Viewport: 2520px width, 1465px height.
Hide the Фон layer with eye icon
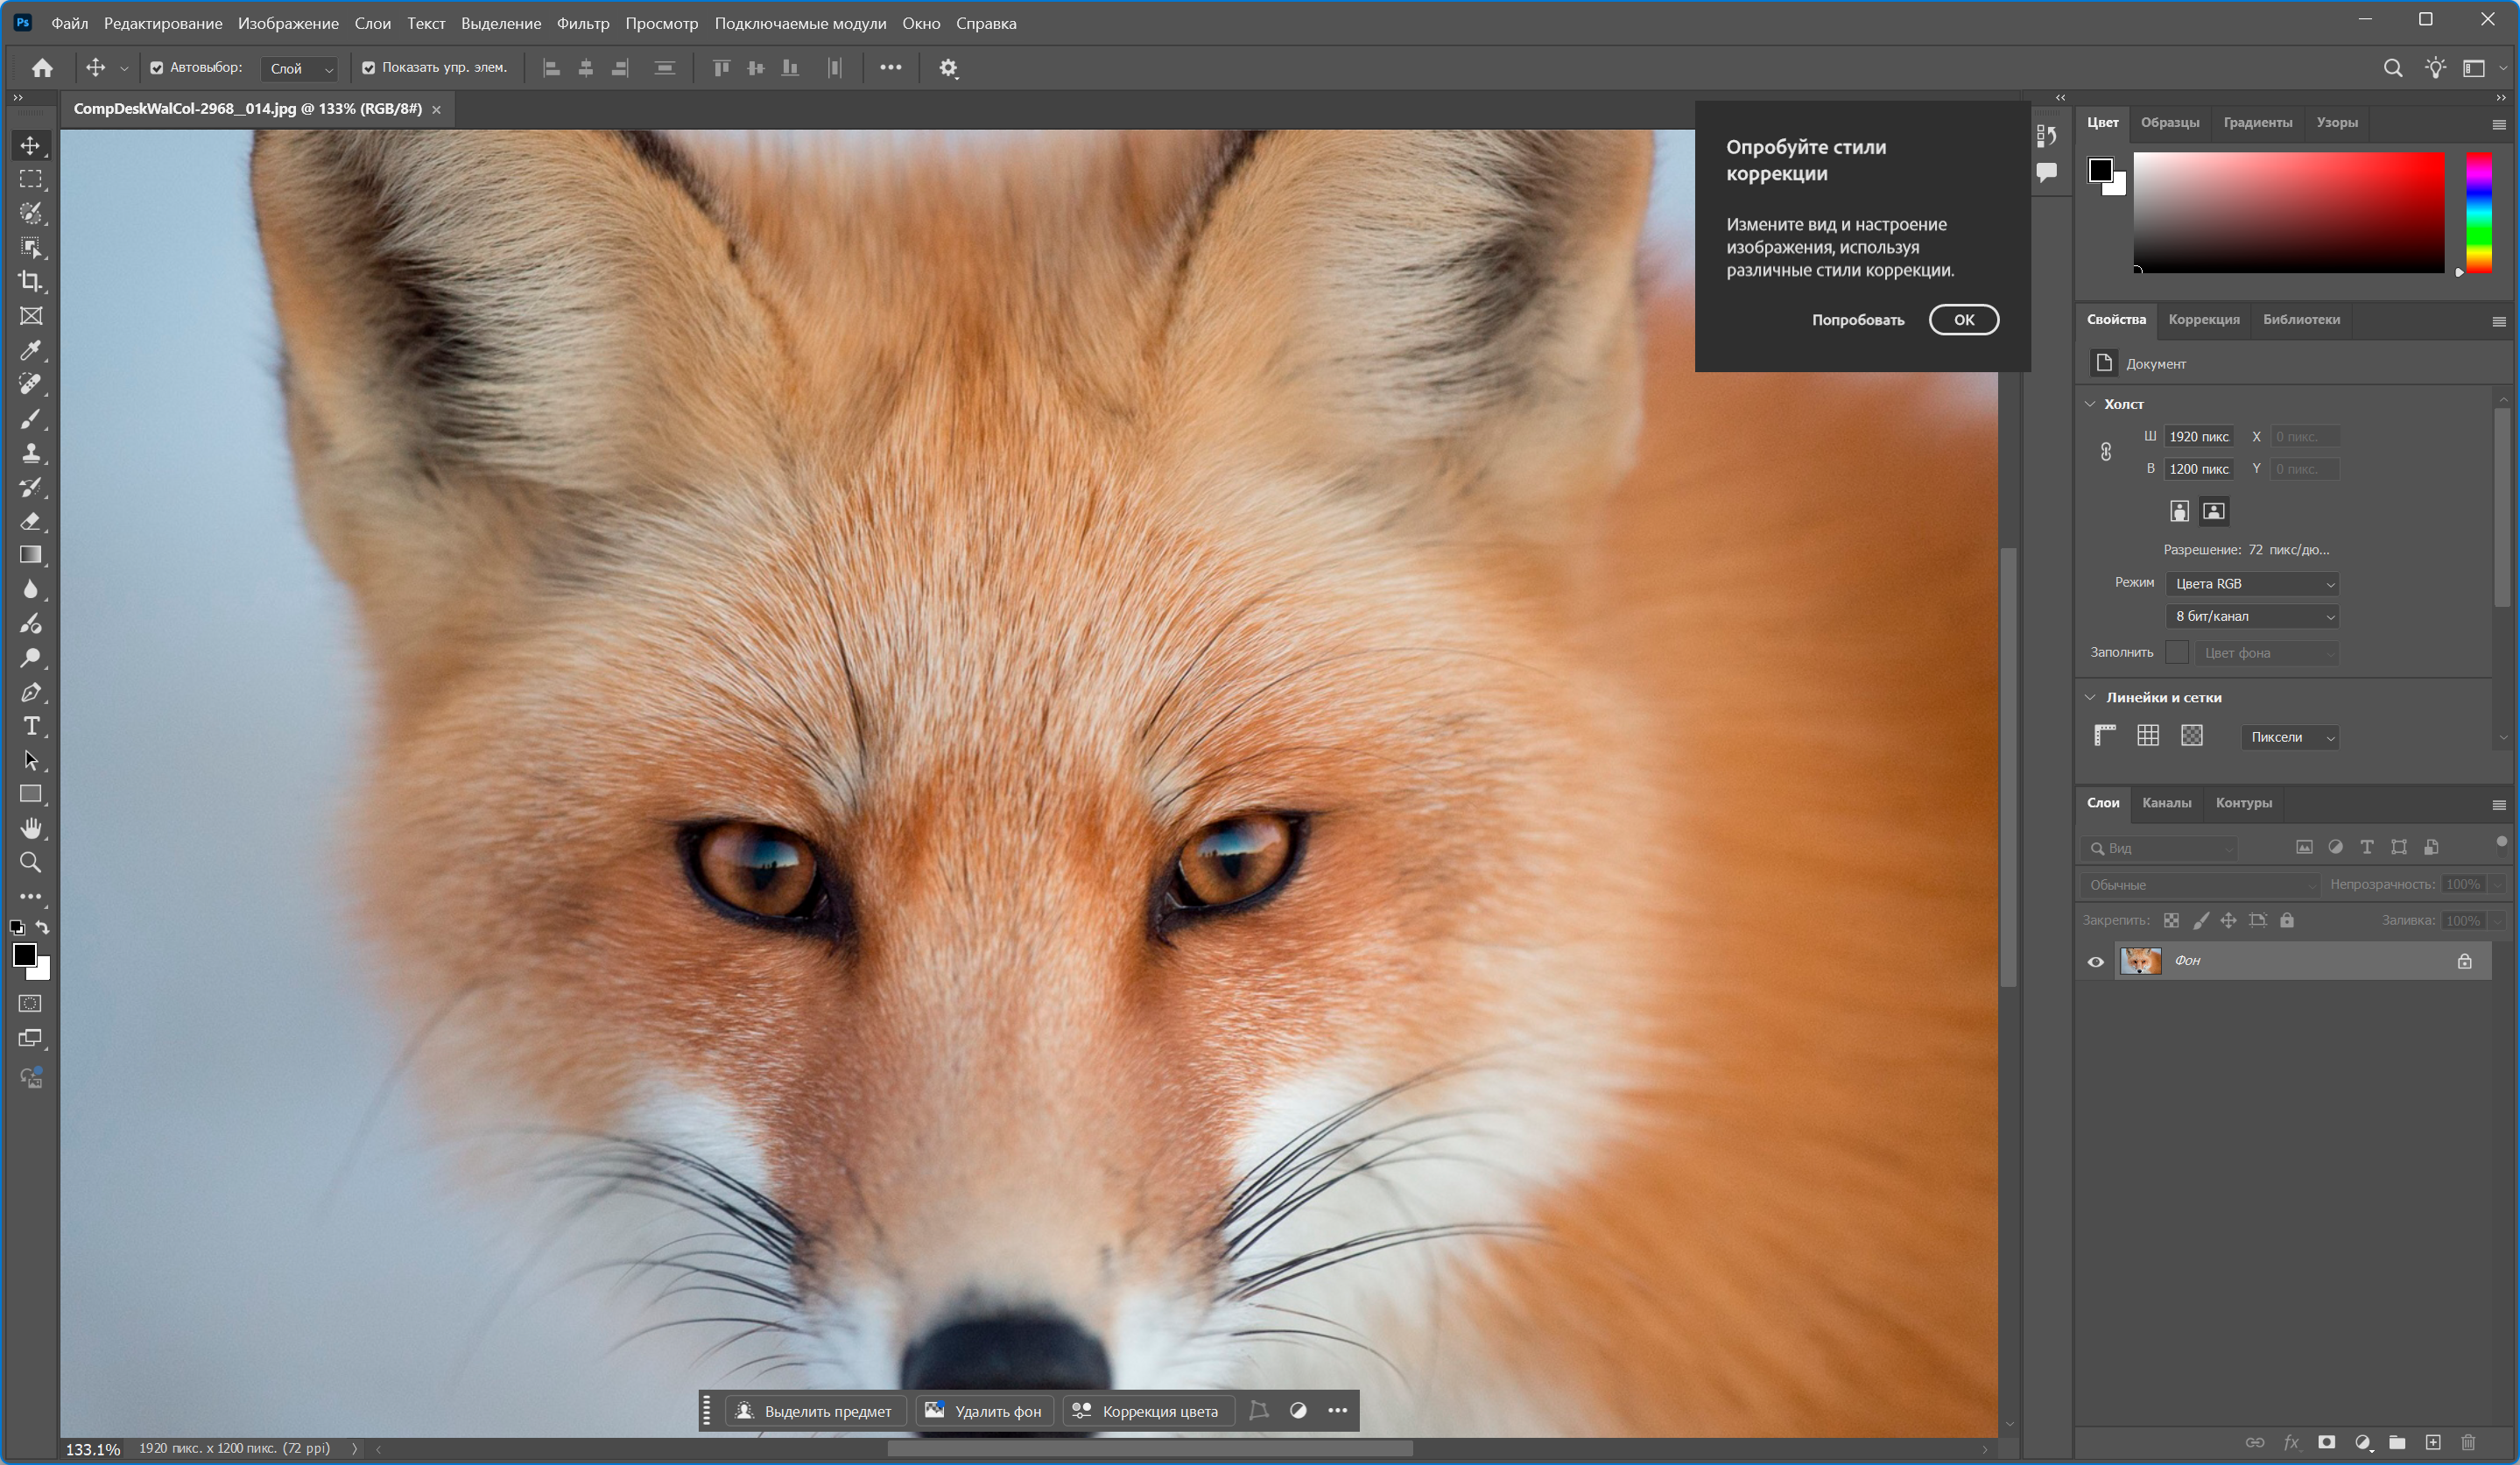(2096, 962)
